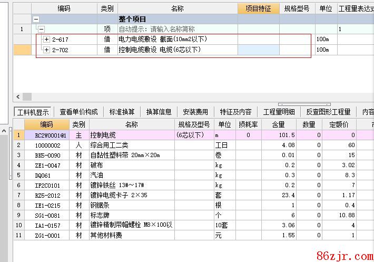The height and width of the screenshot is (262, 374).
Task: Open the 反查图形工程量 tab
Action: tap(328, 112)
